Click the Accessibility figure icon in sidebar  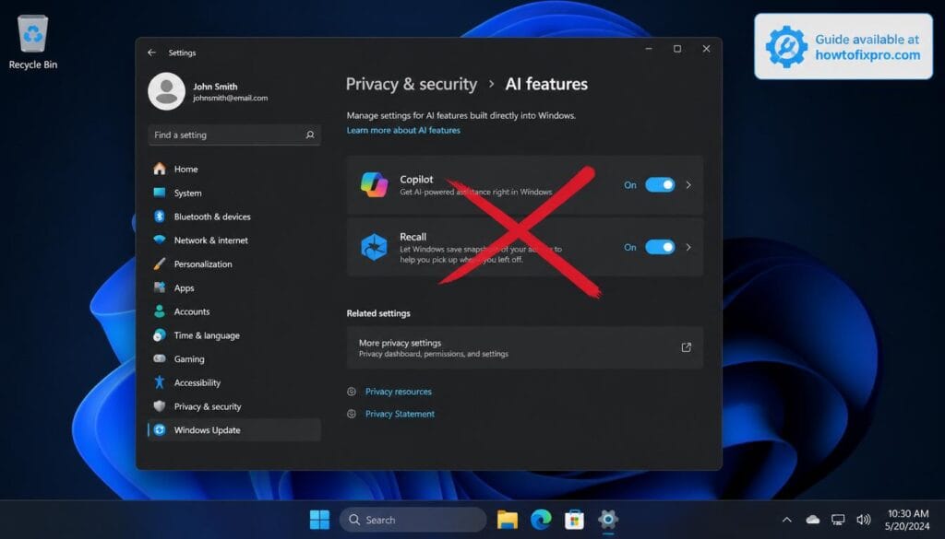(159, 382)
